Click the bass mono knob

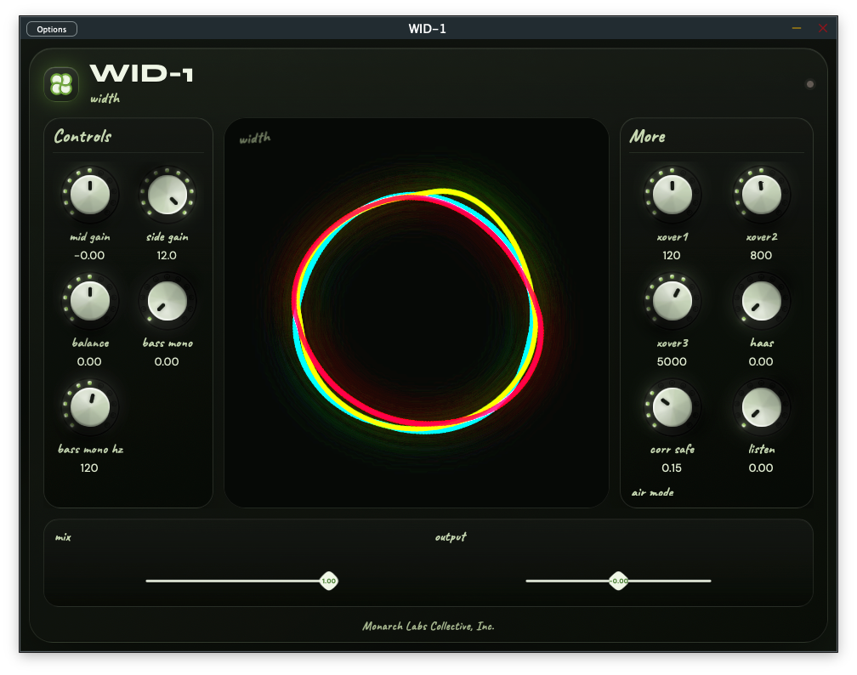click(167, 301)
